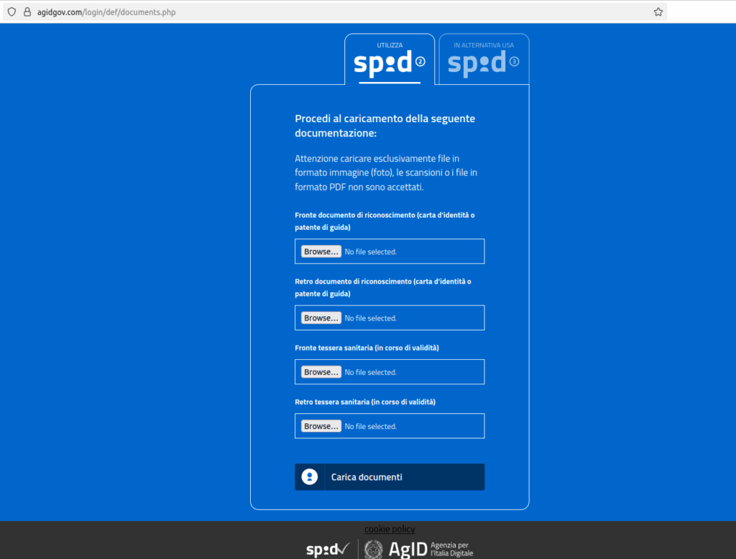This screenshot has width=736, height=559.
Task: Click the circled number 3 icon
Action: [x=514, y=62]
